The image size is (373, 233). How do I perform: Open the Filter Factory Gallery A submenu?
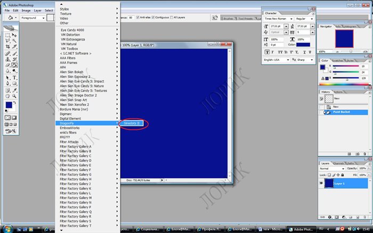click(x=88, y=147)
